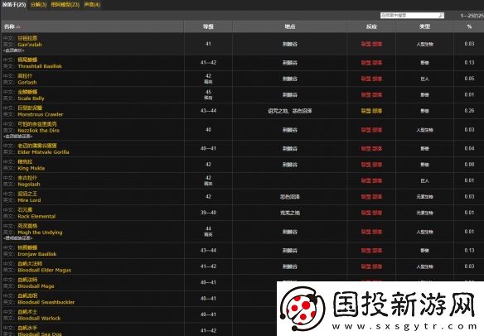The width and height of the screenshot is (484, 336).
Task: Open the 相同模型(23) tab
Action: 65,5
